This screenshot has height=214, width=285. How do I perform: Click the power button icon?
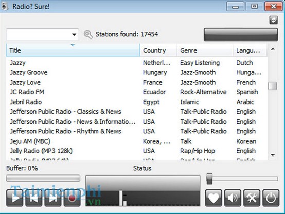271,198
